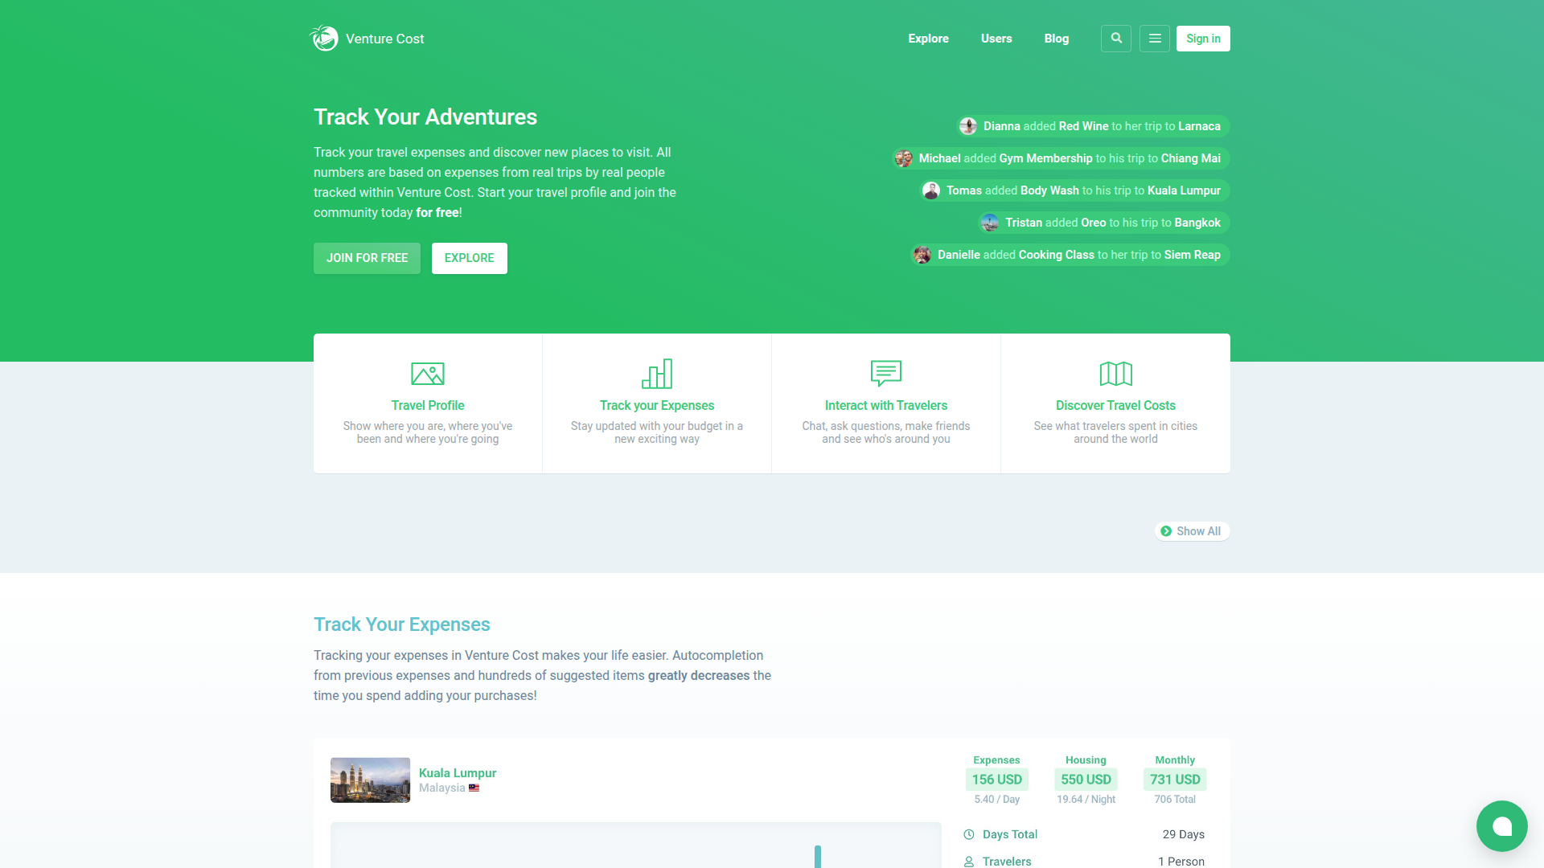Open the hamburger menu icon
The image size is (1544, 868).
click(1155, 39)
